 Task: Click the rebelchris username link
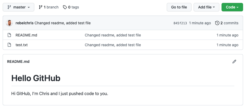point(24,23)
